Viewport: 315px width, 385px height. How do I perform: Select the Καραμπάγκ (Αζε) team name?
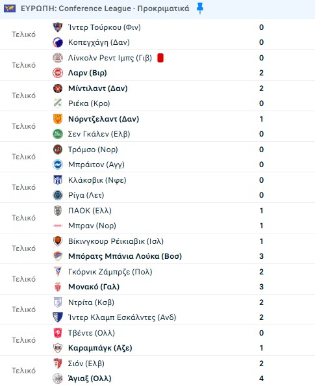100,348
